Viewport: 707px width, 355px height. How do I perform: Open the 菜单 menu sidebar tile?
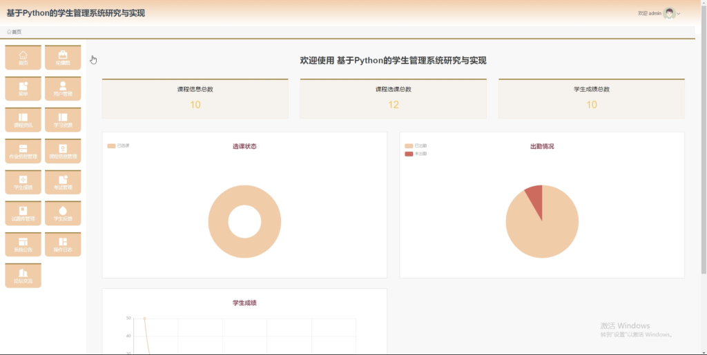(x=23, y=89)
